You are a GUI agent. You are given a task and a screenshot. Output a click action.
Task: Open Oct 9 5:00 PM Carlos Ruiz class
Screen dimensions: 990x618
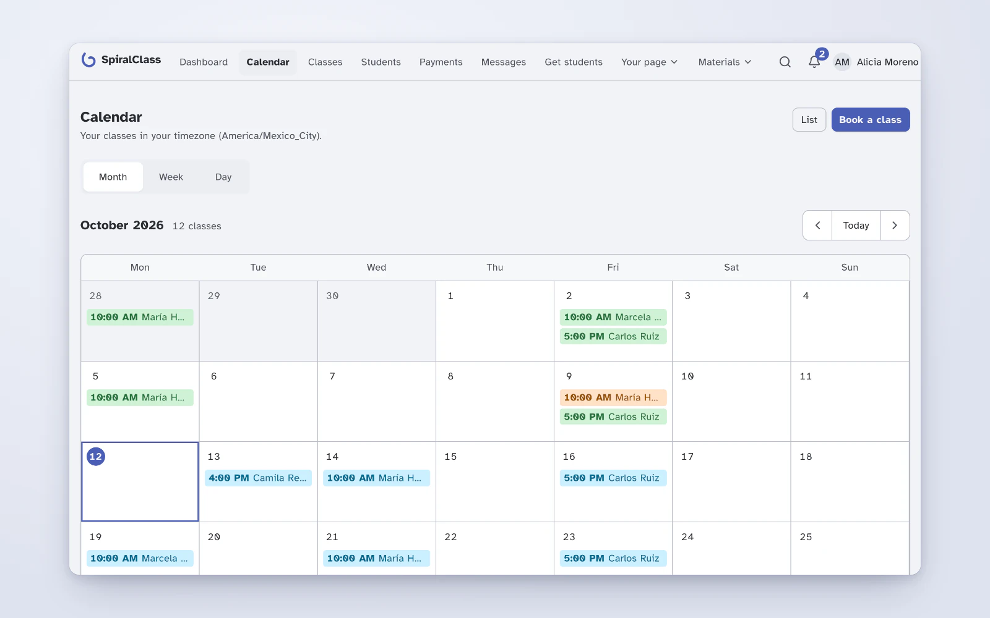(613, 417)
